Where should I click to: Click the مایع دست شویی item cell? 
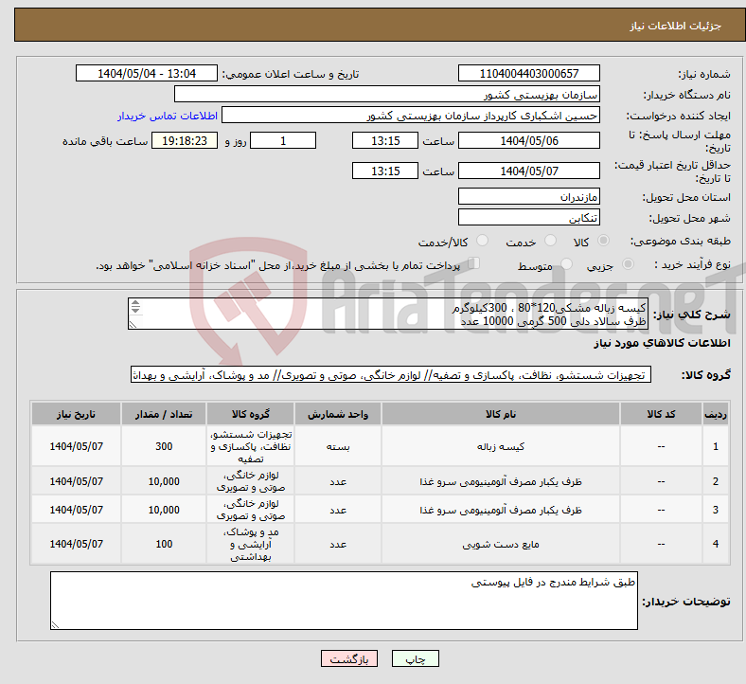pos(501,544)
